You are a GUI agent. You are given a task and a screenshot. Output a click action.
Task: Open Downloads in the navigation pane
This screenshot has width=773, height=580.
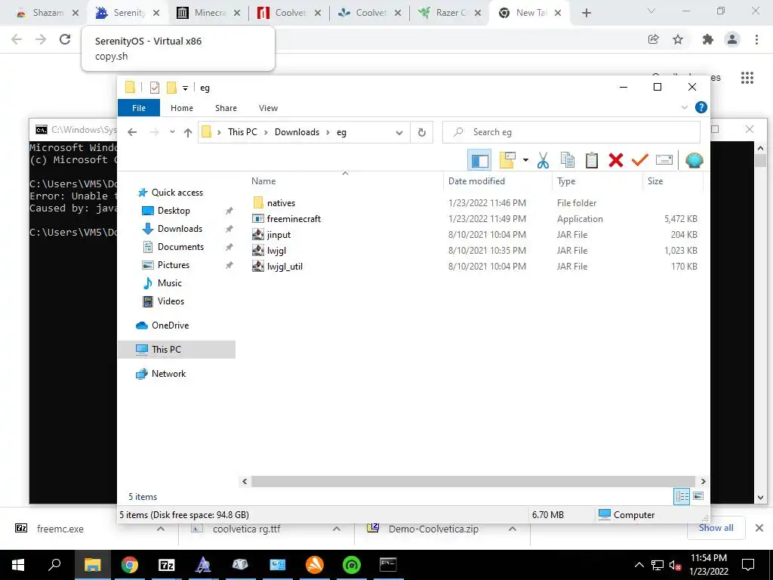(x=180, y=229)
